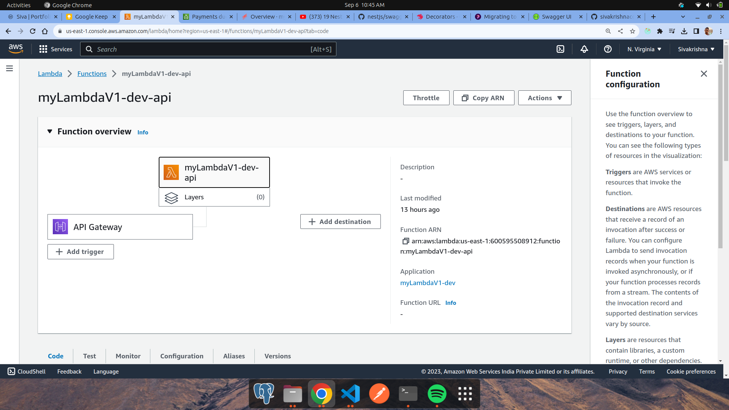Open the Actions dropdown
Screen dimensions: 729x410
[x=544, y=98]
